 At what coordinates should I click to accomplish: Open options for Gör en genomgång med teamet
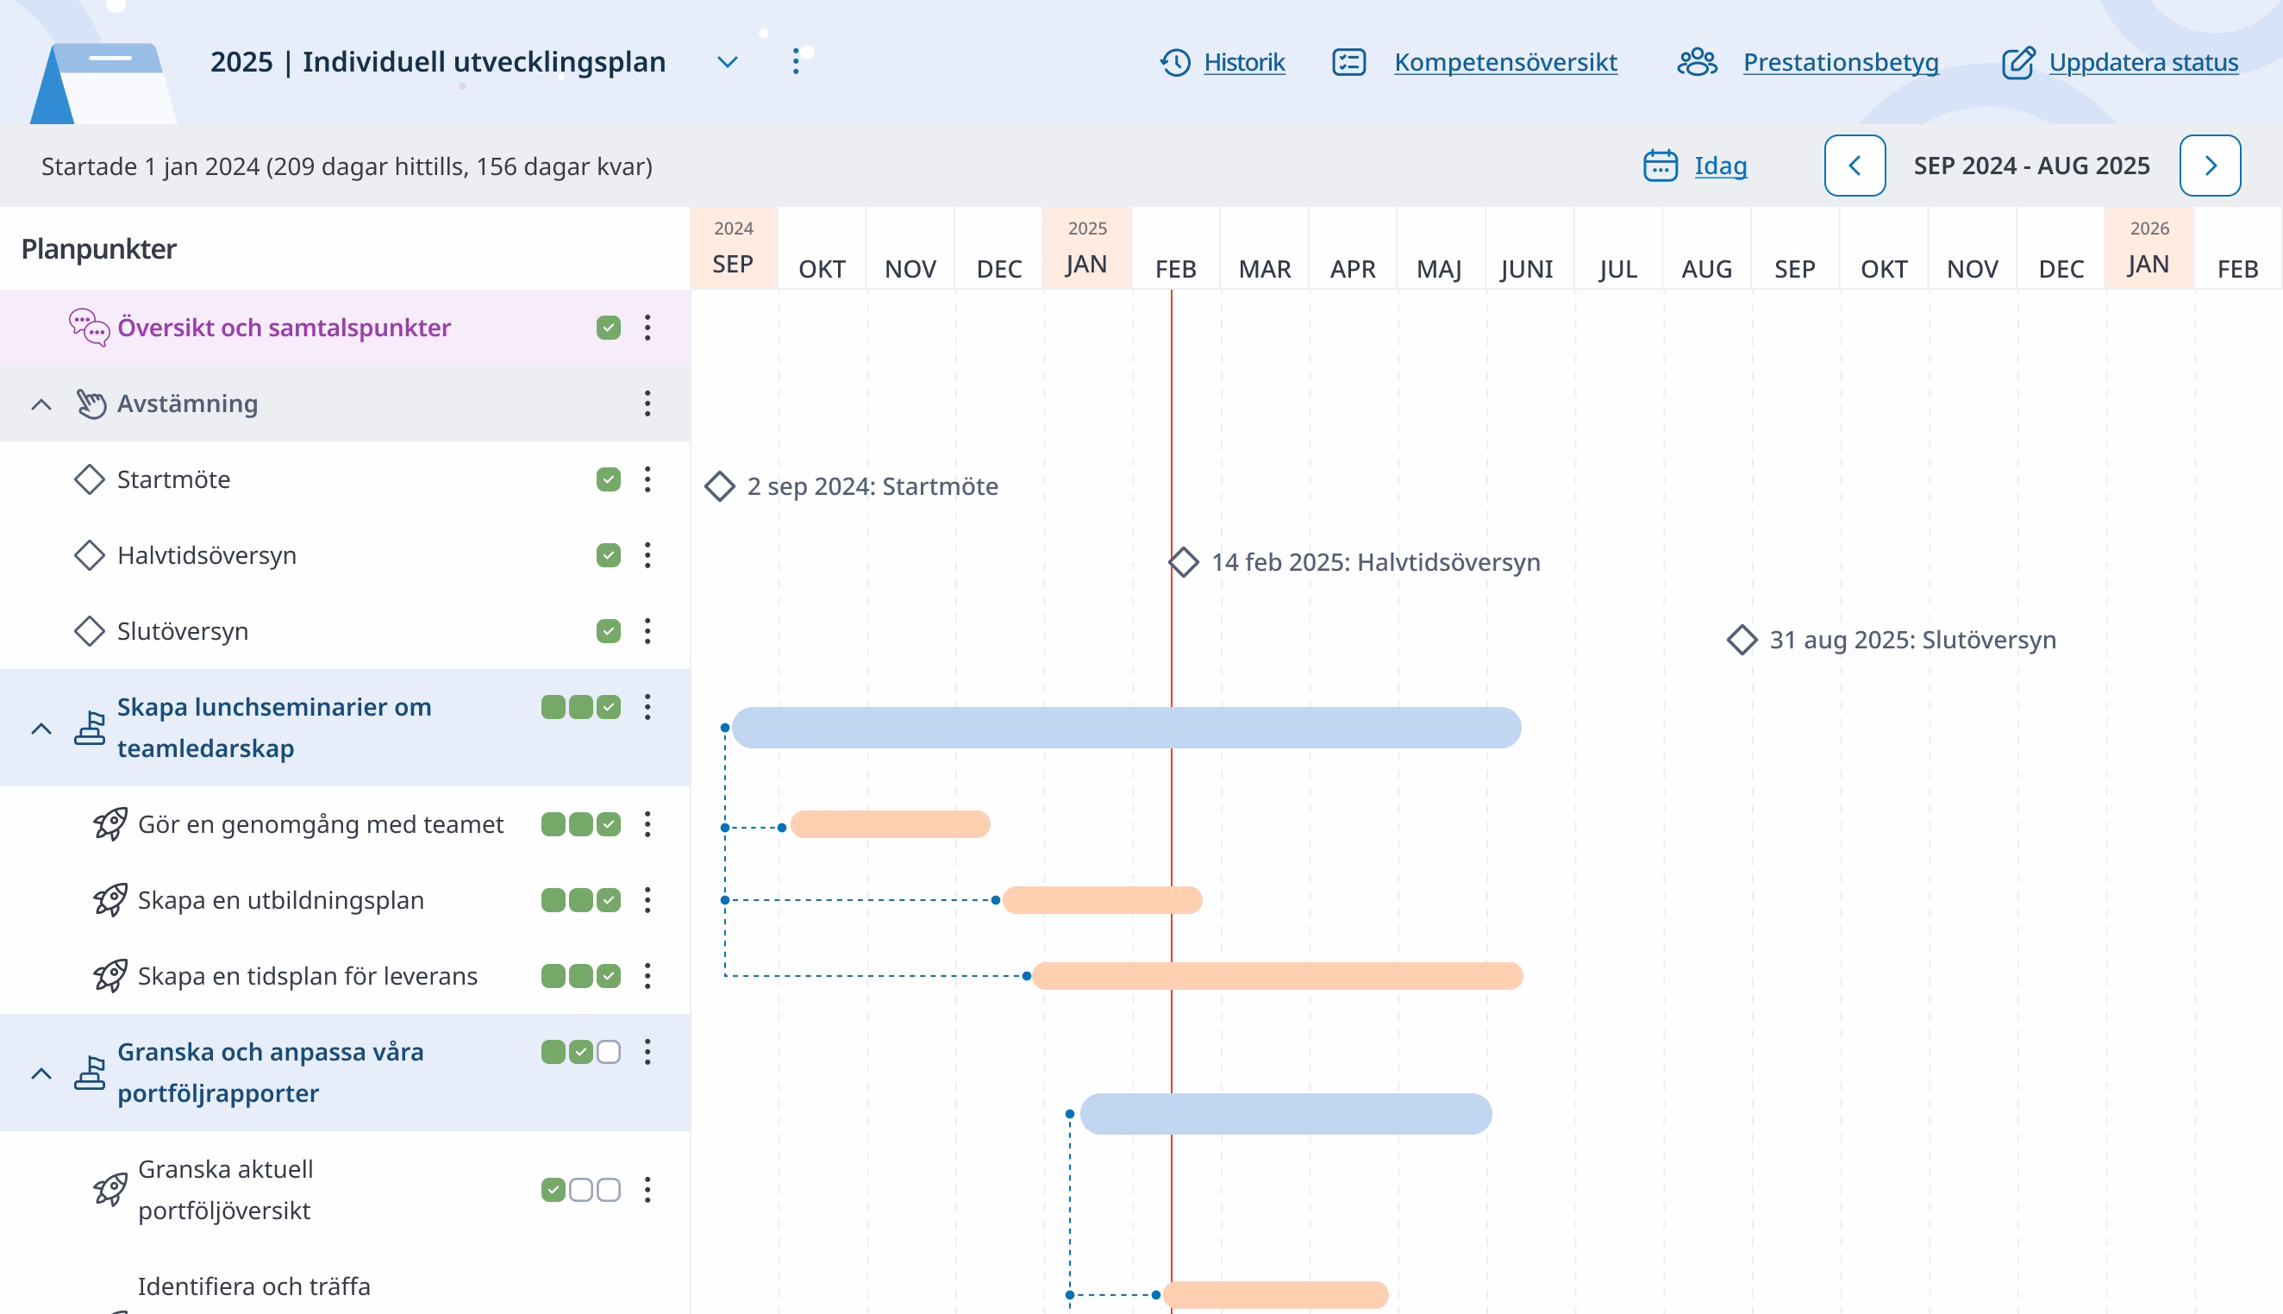tap(647, 824)
